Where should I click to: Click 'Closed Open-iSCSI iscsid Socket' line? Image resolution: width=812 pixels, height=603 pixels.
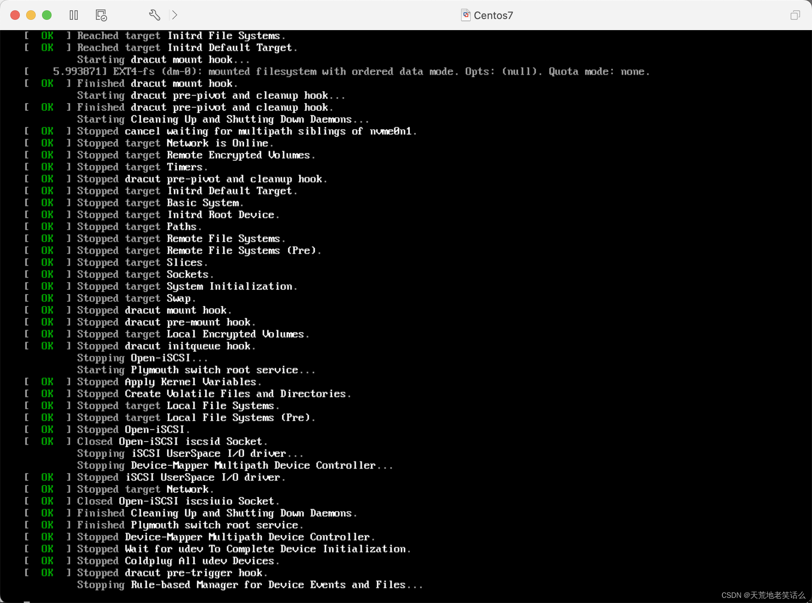(172, 442)
